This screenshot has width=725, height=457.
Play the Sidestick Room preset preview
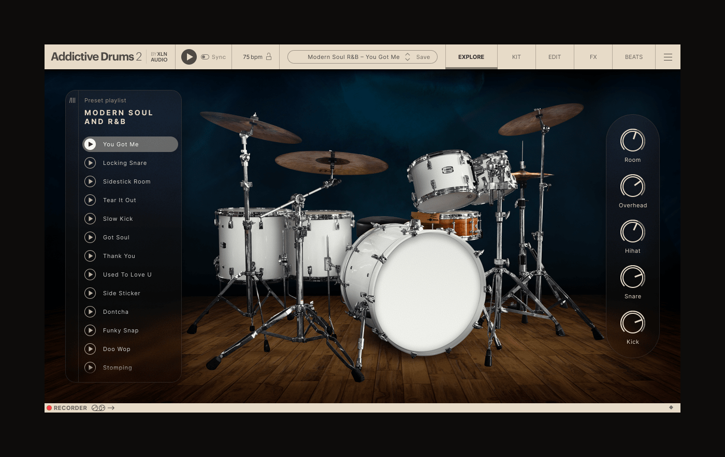pyautogui.click(x=90, y=181)
